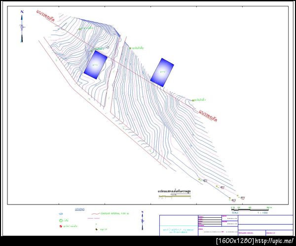Click the blue oval legend symbol
This screenshot has height=246, width=296.
pyautogui.click(x=61, y=214)
